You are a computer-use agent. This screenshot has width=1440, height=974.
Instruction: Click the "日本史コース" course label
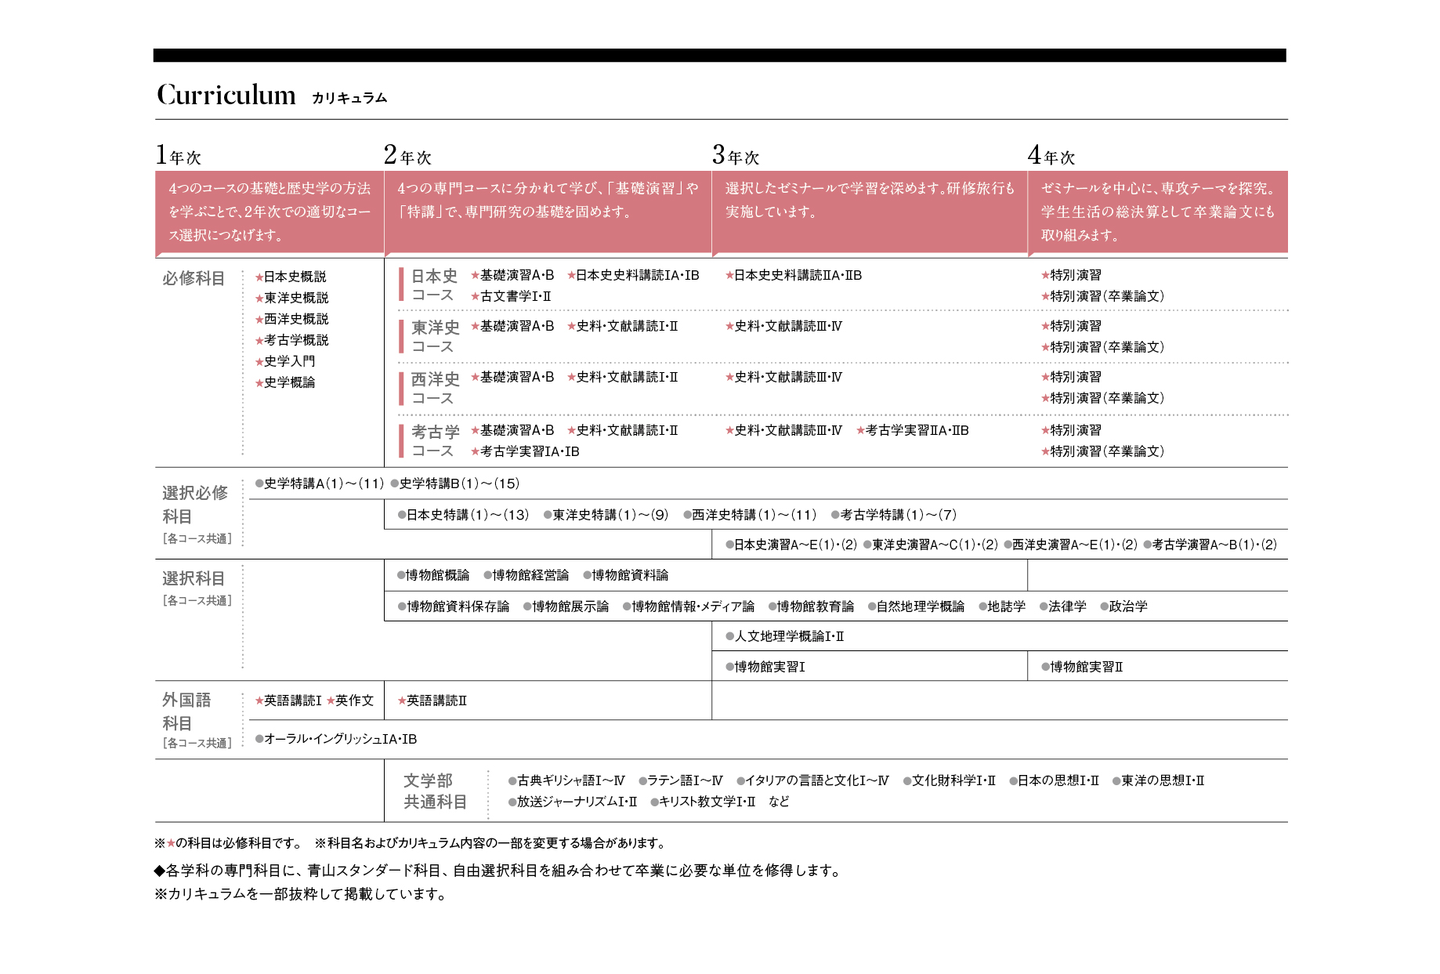point(434,285)
